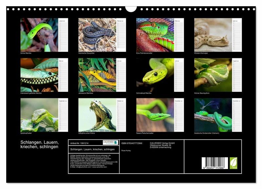Select the Grüner Baumpython image
Screen dimensions: 262x189
tap(213, 75)
